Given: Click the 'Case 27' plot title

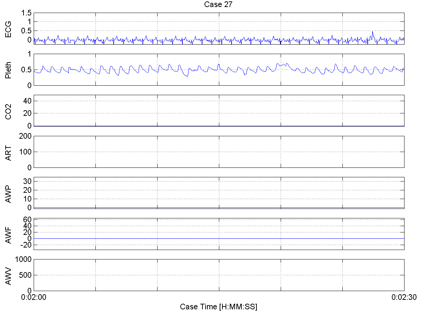Looking at the screenshot, I should click(219, 5).
